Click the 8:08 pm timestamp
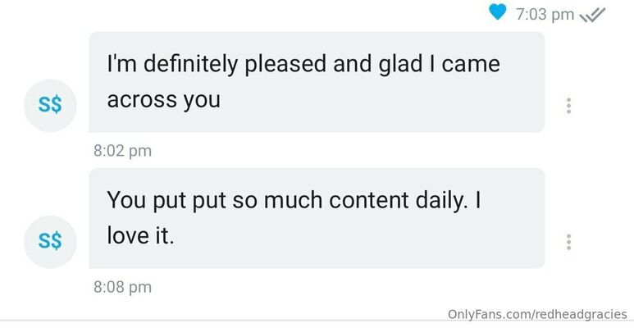Viewport: 634px width, 328px height. click(x=122, y=287)
